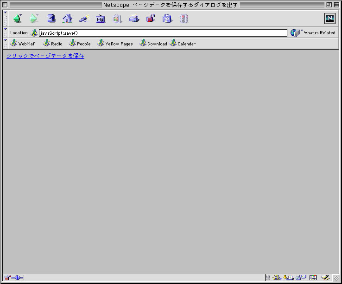Open Address Book from component bar

(313, 278)
